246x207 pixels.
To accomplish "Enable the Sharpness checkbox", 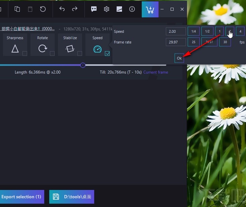I will (25, 54).
